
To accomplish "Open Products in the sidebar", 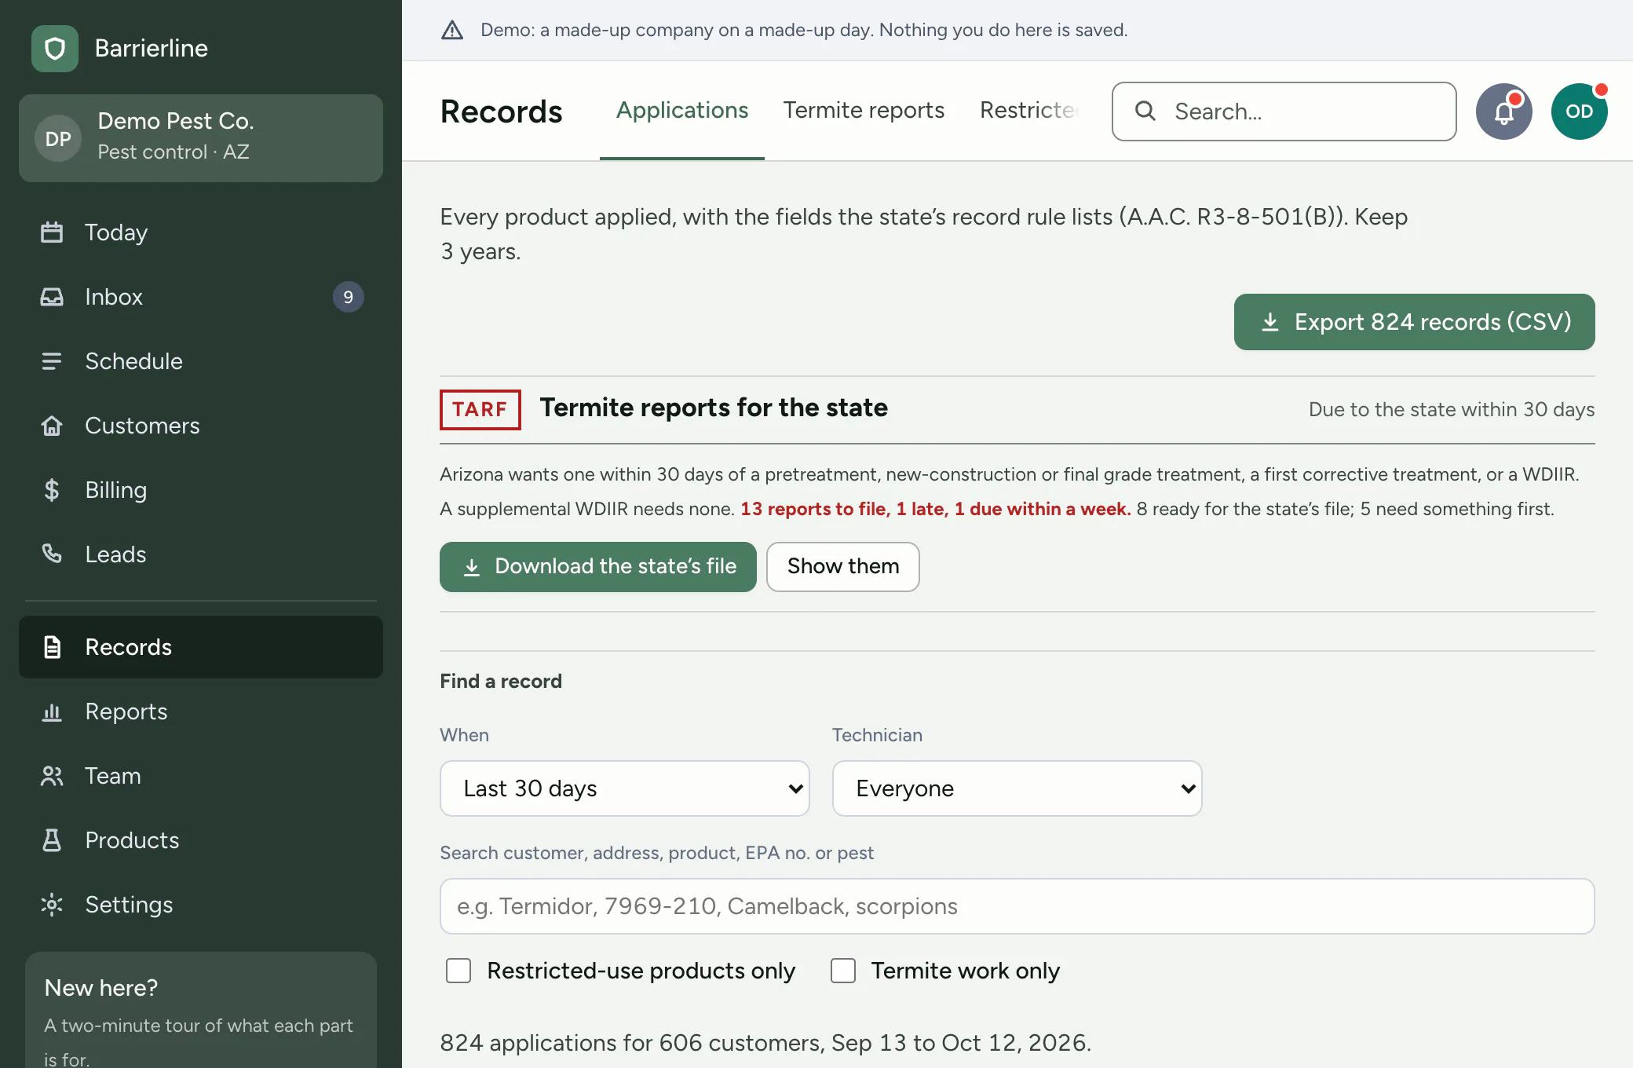I will pyautogui.click(x=201, y=840).
